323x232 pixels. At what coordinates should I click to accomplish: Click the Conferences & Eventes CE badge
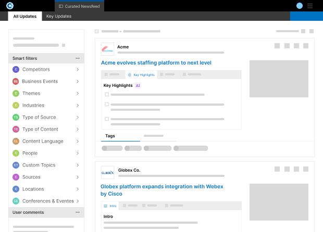click(x=16, y=201)
